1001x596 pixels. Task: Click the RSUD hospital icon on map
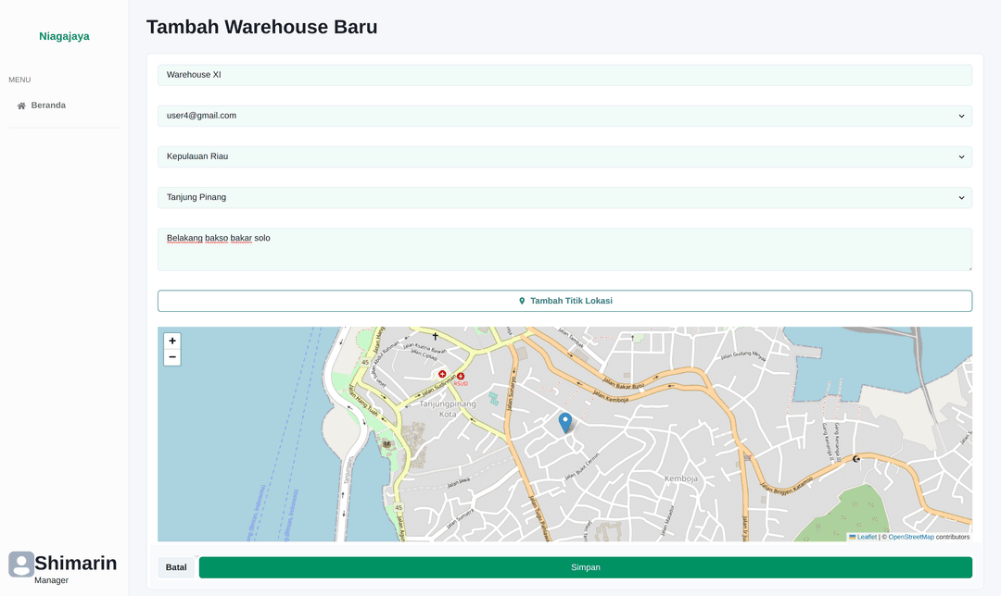pos(461,376)
